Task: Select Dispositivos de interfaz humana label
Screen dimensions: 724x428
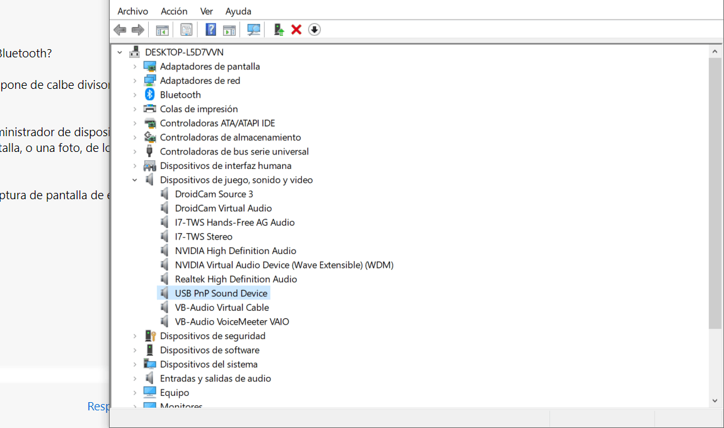Action: coord(226,166)
